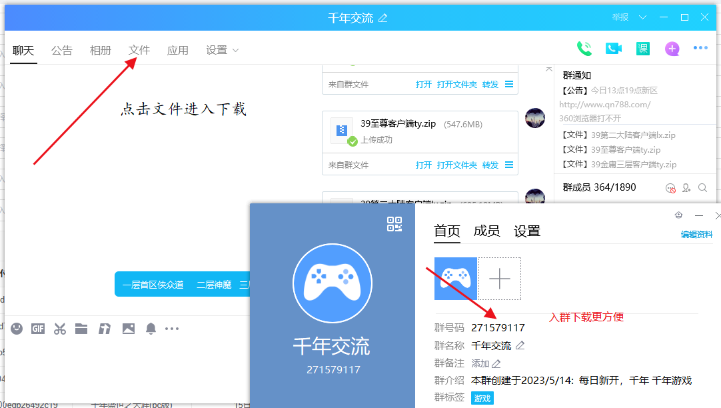The height and width of the screenshot is (408, 721).
Task: Click the group number 271579117 value
Action: [x=498, y=327]
